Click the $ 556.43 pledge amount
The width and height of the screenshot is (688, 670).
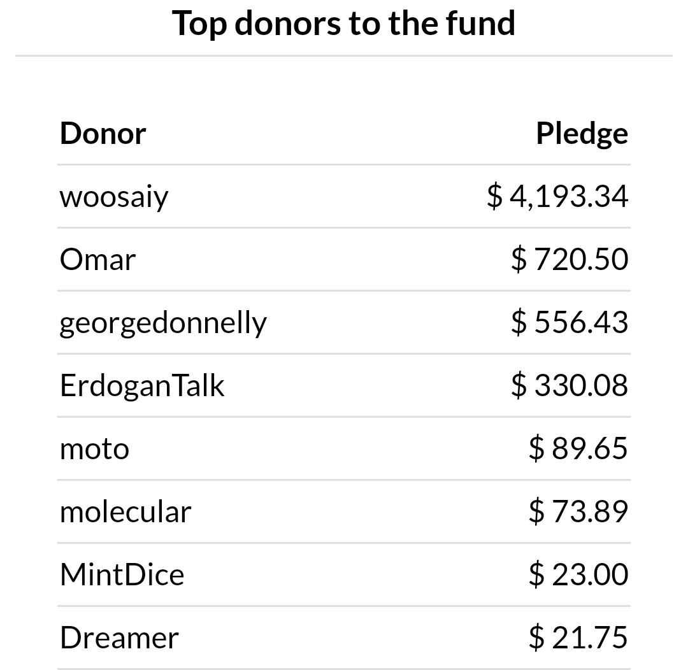pos(570,322)
